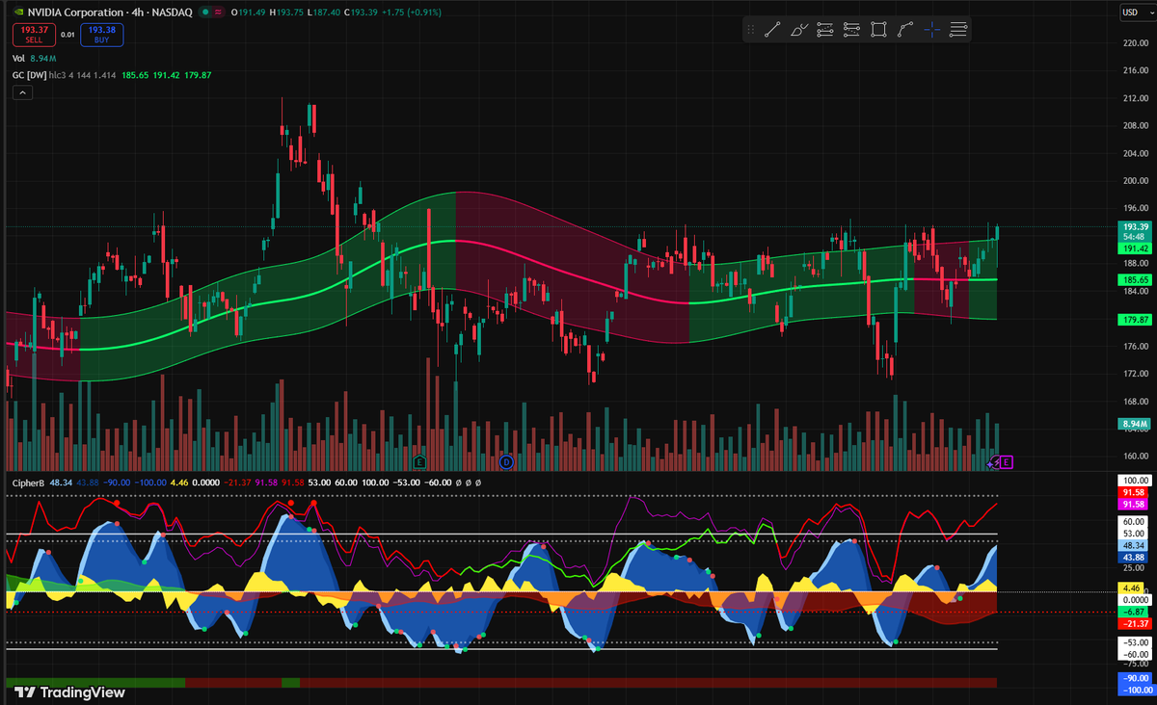
Task: Click the 8.94M volume axis label
Action: click(1133, 424)
